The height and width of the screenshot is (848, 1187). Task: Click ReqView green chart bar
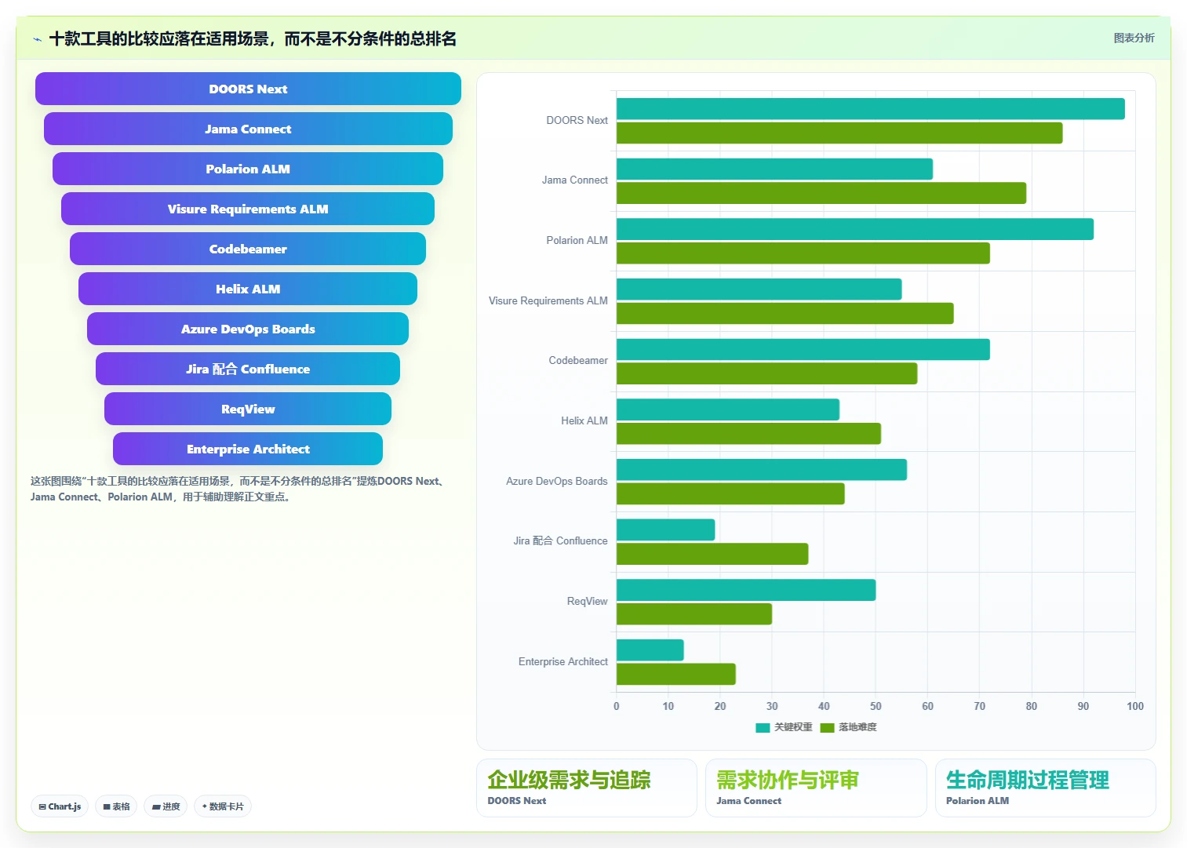[x=694, y=614]
